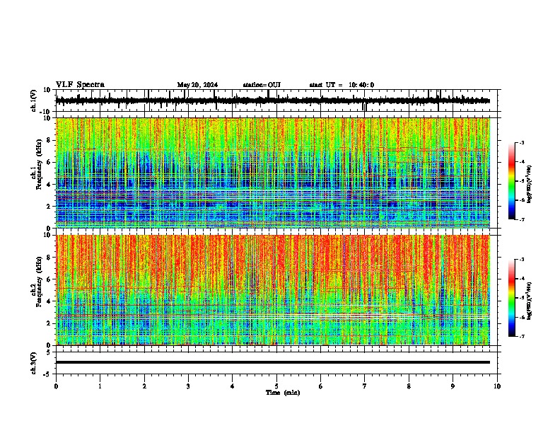560x433 pixels.
Task: Click time axis tick label '8'
Action: click(x=409, y=386)
